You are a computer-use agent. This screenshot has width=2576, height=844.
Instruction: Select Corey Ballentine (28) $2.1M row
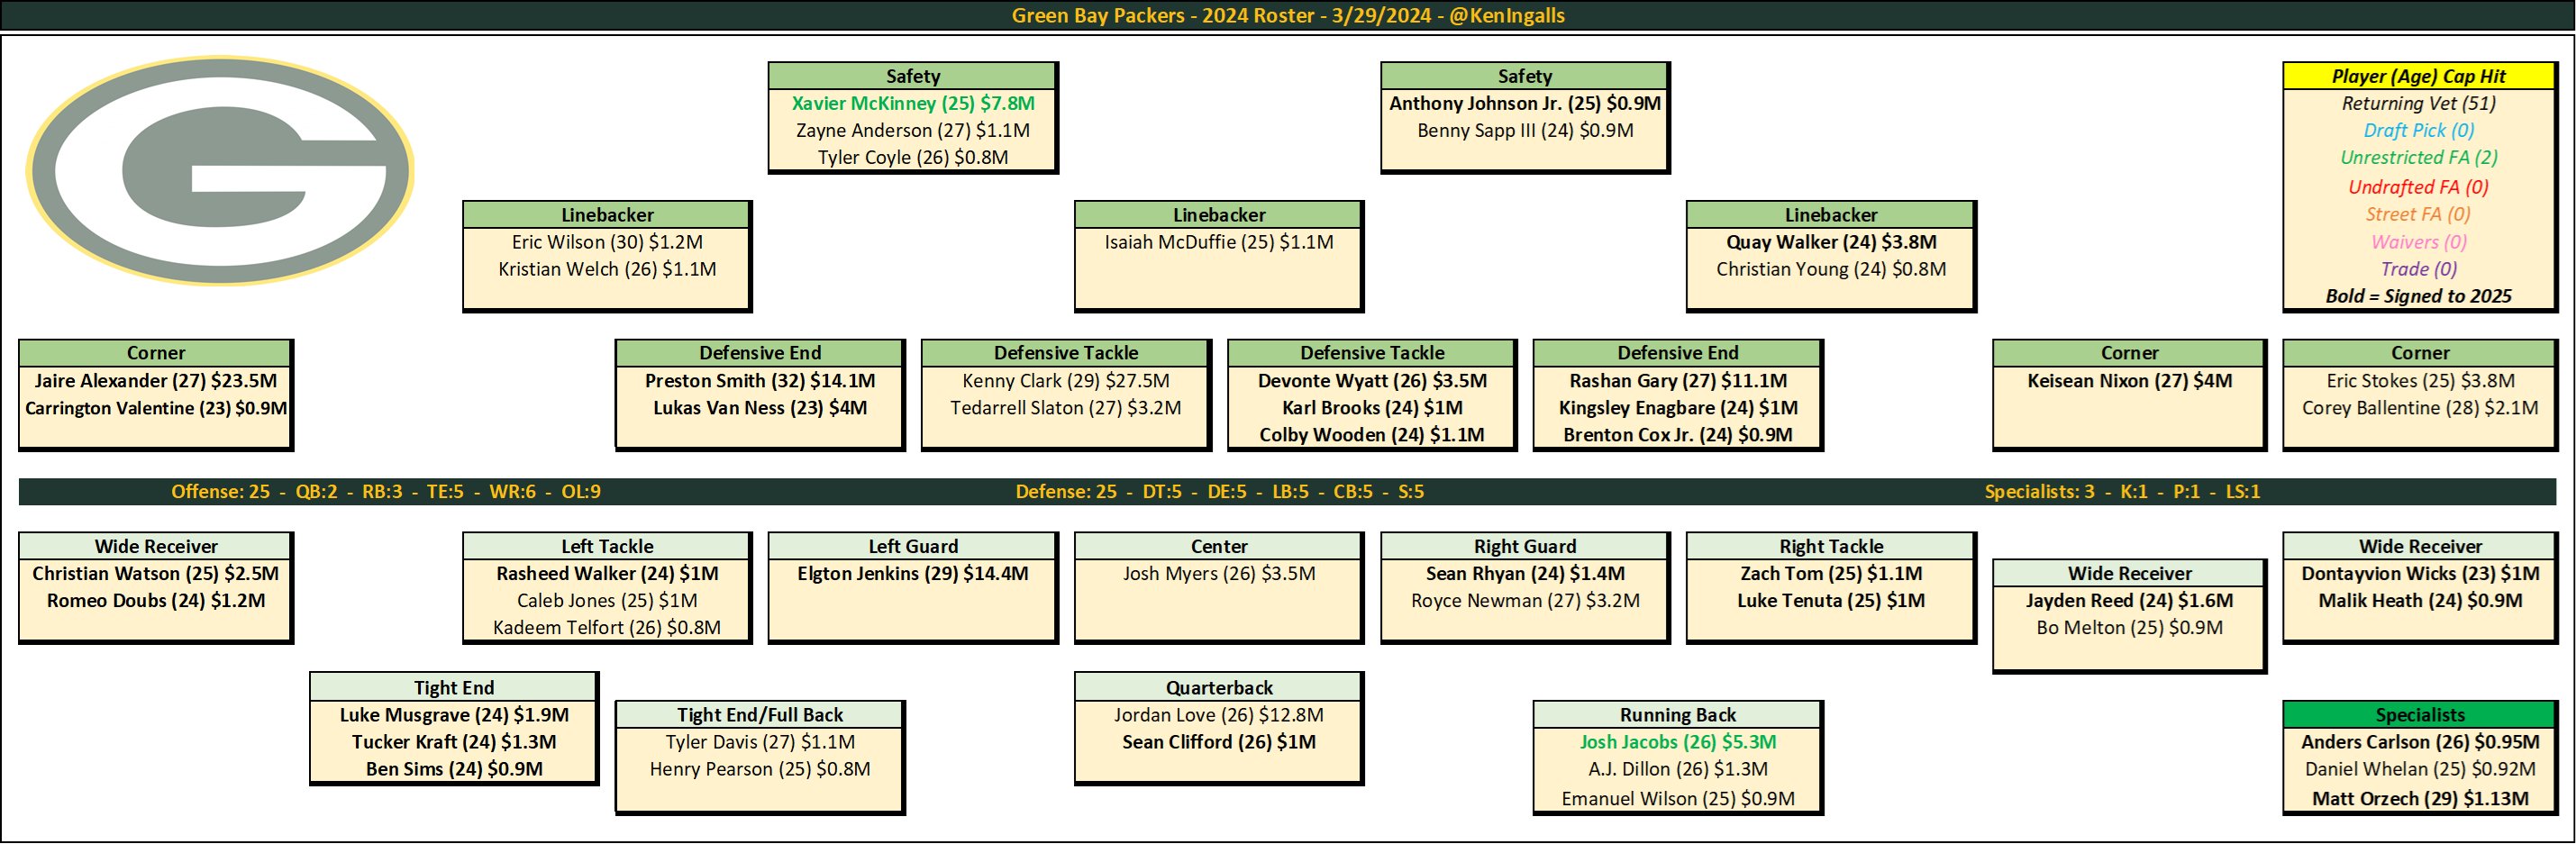click(x=2420, y=408)
